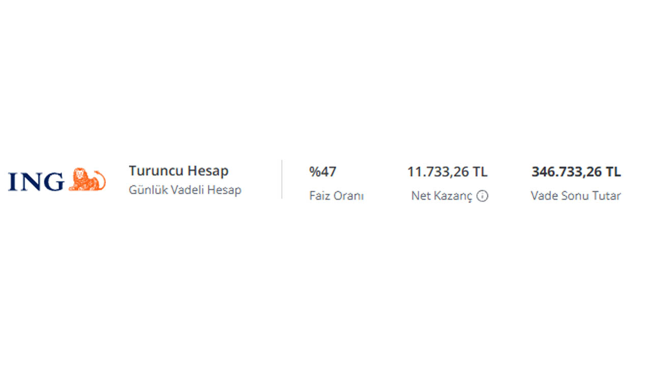Select the Net Kazanç label text
This screenshot has height=366, width=652.
click(x=442, y=196)
